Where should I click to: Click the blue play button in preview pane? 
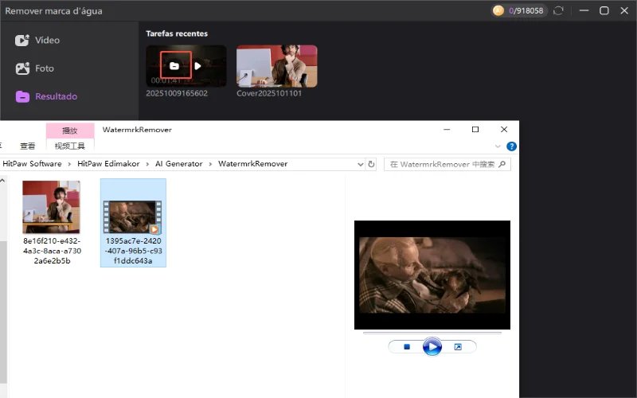click(x=432, y=347)
